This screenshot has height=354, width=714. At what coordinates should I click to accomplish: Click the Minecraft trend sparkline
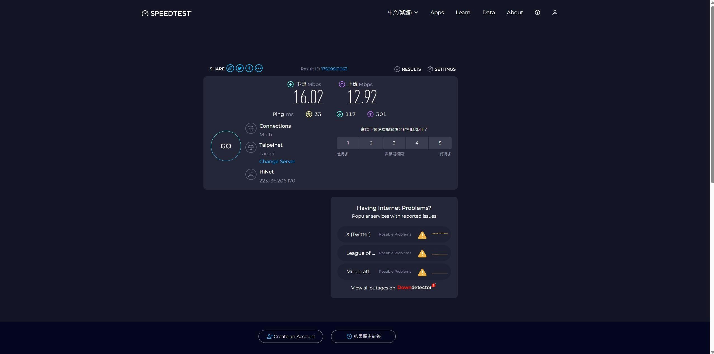[x=440, y=273]
